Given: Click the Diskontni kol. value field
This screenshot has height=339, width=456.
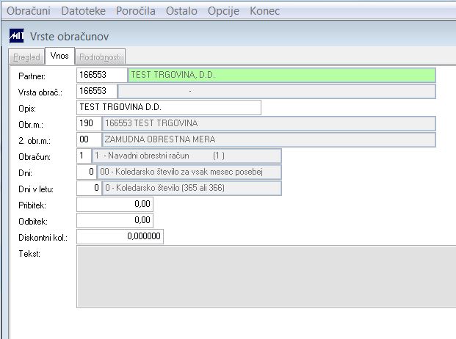Looking at the screenshot, I should 120,236.
